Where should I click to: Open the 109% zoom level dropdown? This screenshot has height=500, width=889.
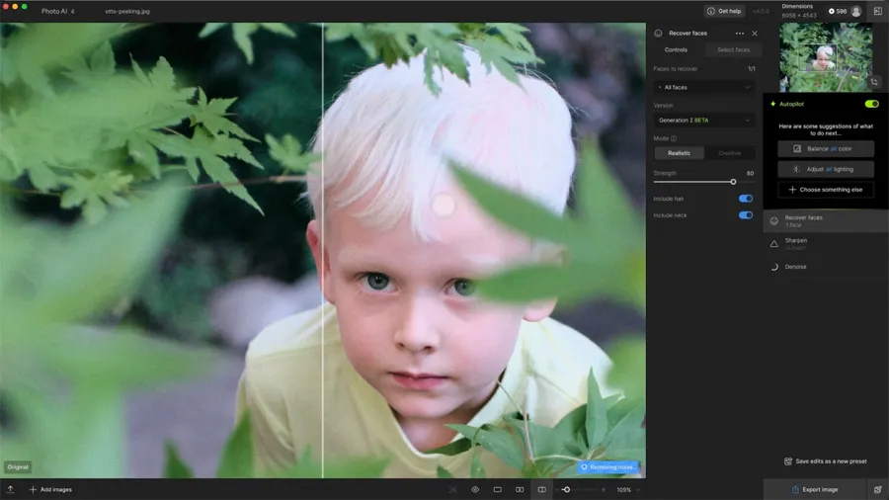click(x=627, y=489)
